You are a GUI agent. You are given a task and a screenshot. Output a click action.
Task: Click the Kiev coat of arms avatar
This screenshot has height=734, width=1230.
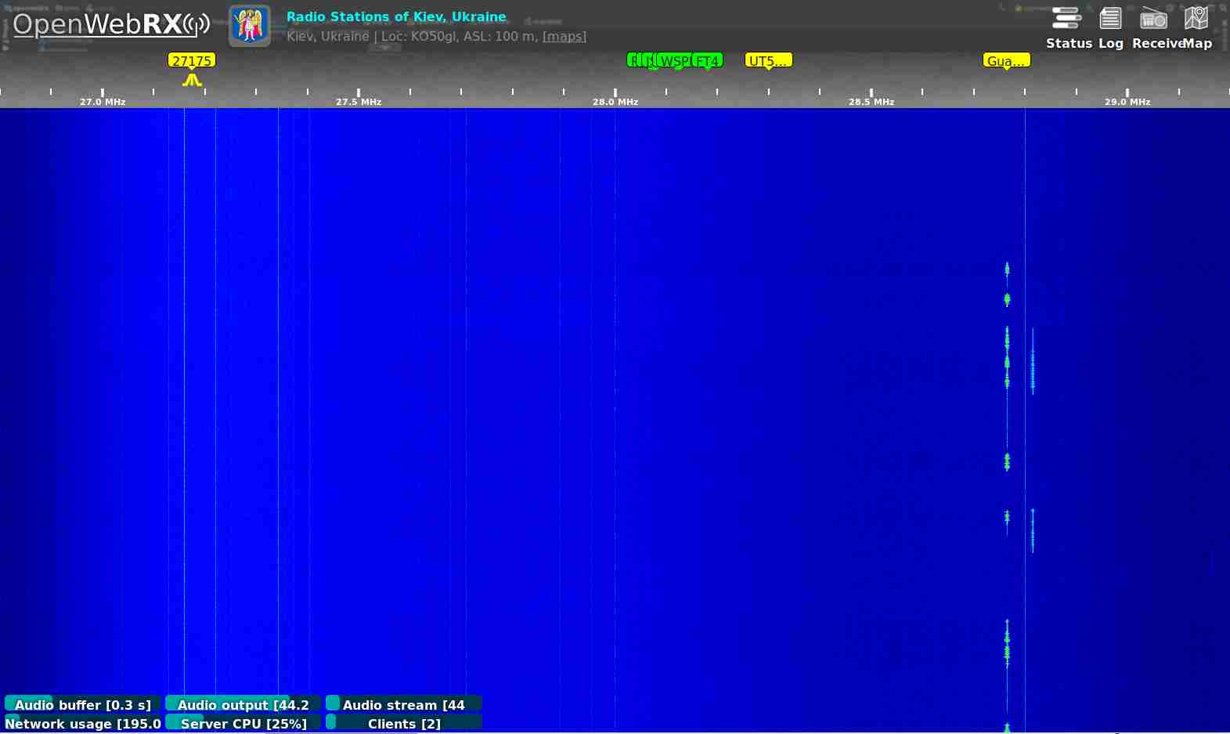click(x=250, y=25)
